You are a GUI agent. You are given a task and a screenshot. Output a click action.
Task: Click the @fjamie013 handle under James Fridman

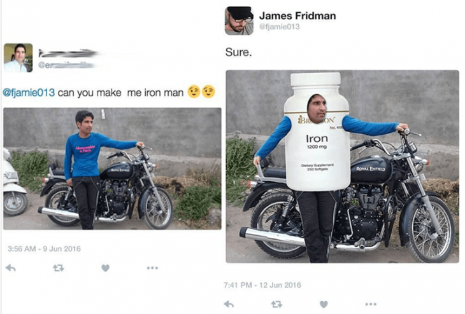tap(280, 27)
